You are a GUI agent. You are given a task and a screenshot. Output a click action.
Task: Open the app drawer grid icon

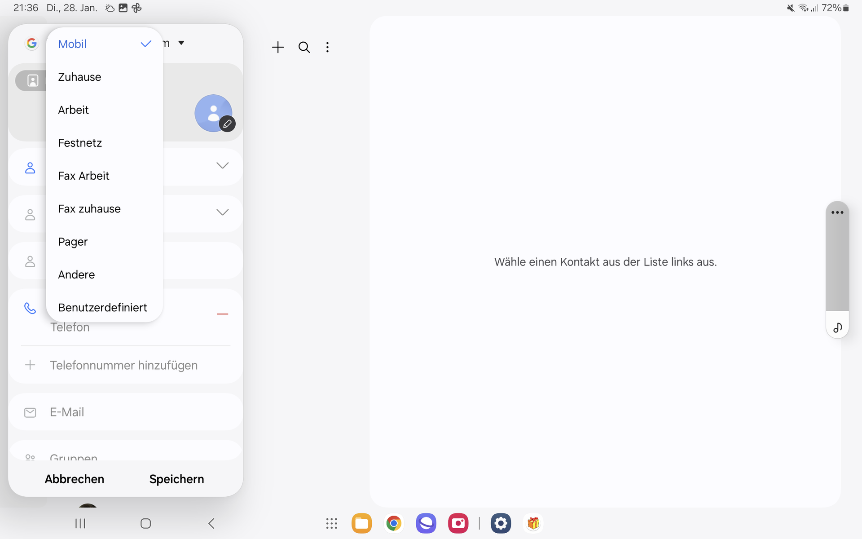331,523
